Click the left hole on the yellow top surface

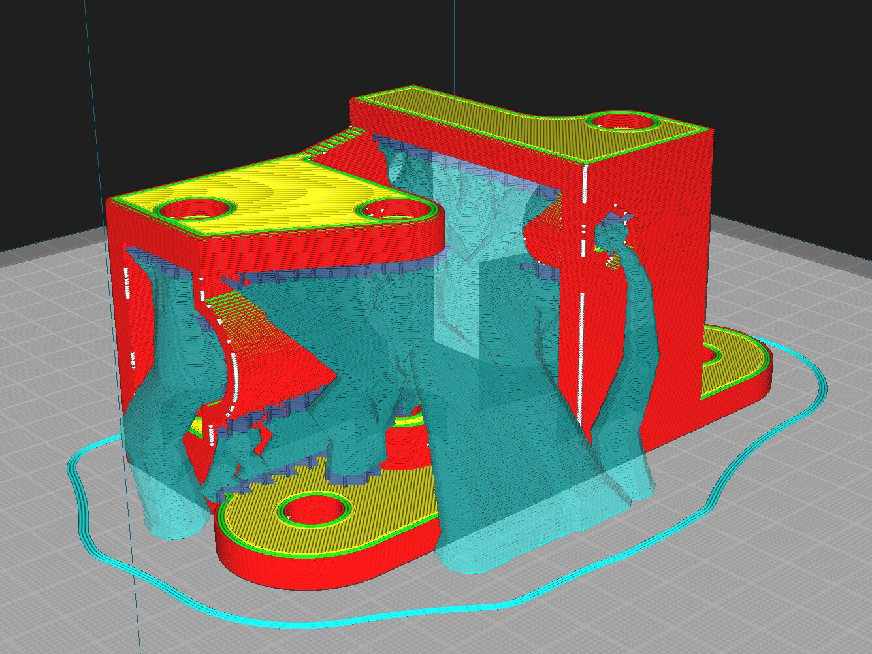196,209
